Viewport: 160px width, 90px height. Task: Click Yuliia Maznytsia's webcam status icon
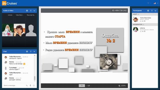tap(144, 21)
